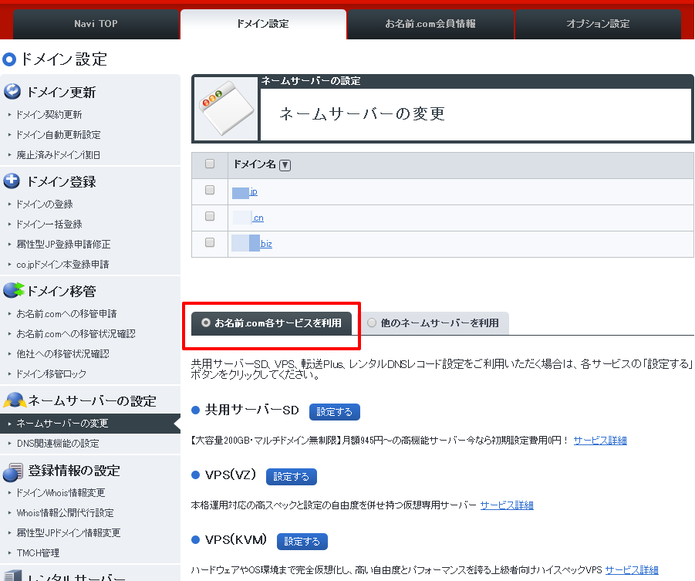Check the box for the .cn domain
This screenshot has height=581, width=695.
point(210,216)
